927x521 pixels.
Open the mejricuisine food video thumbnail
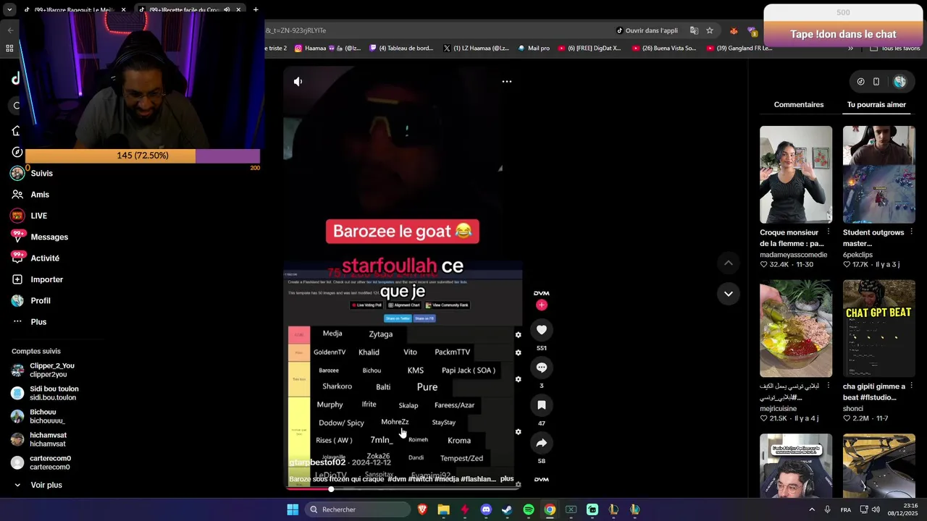[x=796, y=329]
